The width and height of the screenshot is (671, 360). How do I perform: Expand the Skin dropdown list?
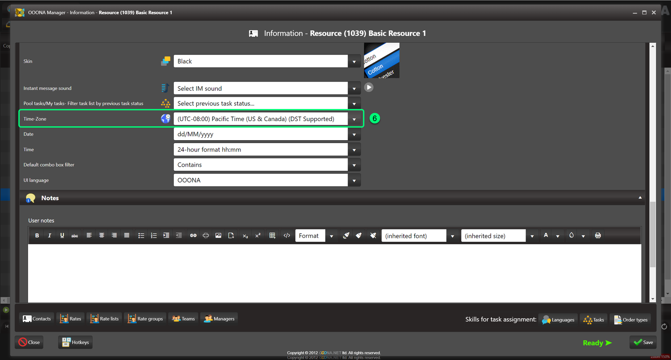click(x=354, y=61)
